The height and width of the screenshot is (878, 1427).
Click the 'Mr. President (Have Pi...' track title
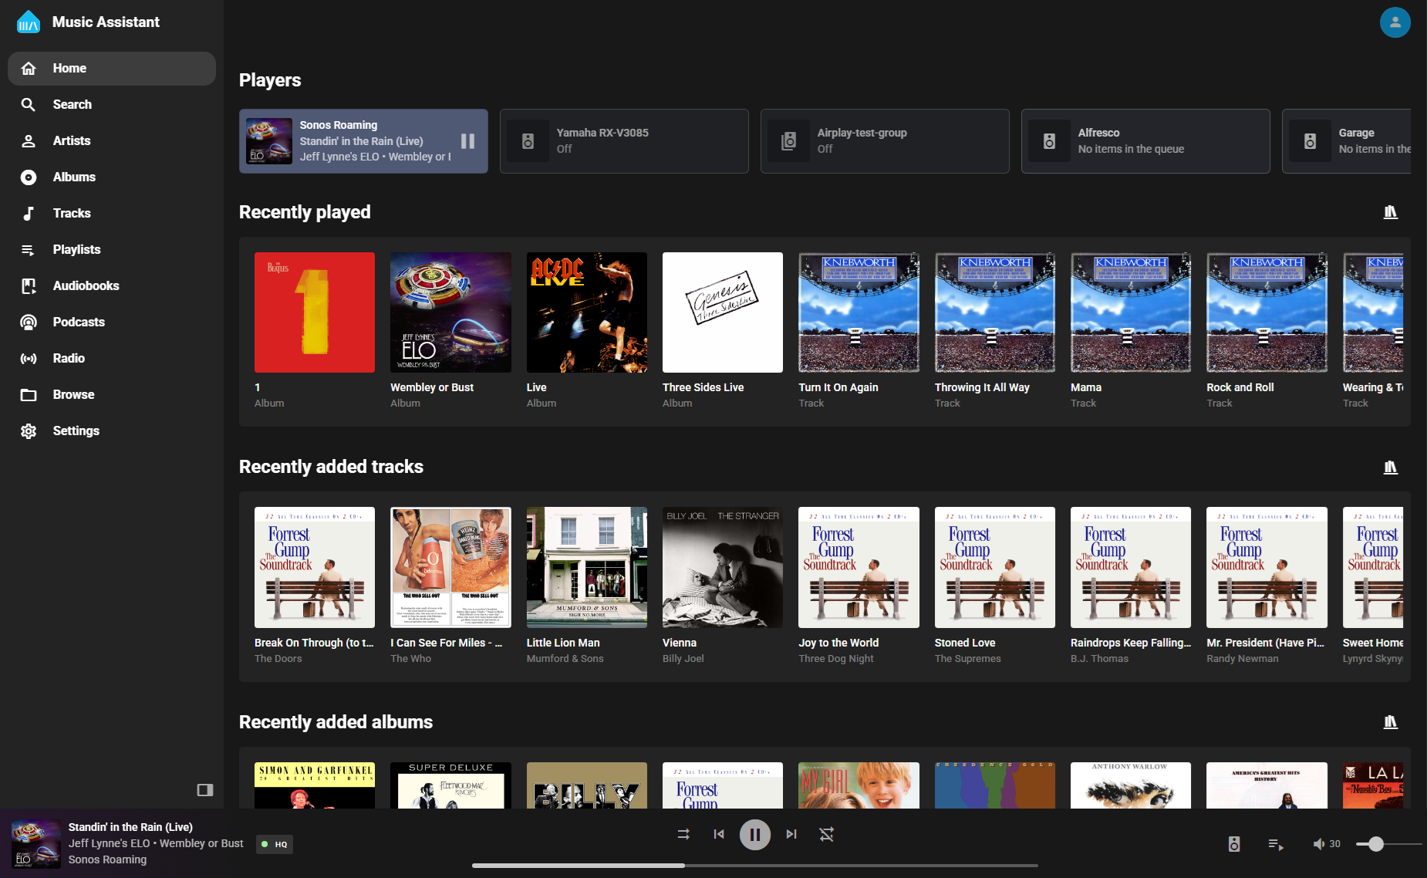(1265, 643)
